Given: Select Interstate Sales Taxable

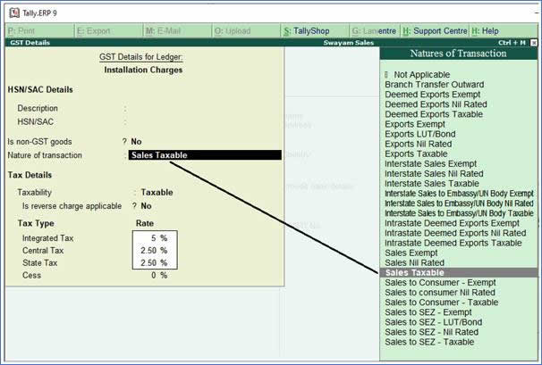Looking at the screenshot, I should pos(432,184).
